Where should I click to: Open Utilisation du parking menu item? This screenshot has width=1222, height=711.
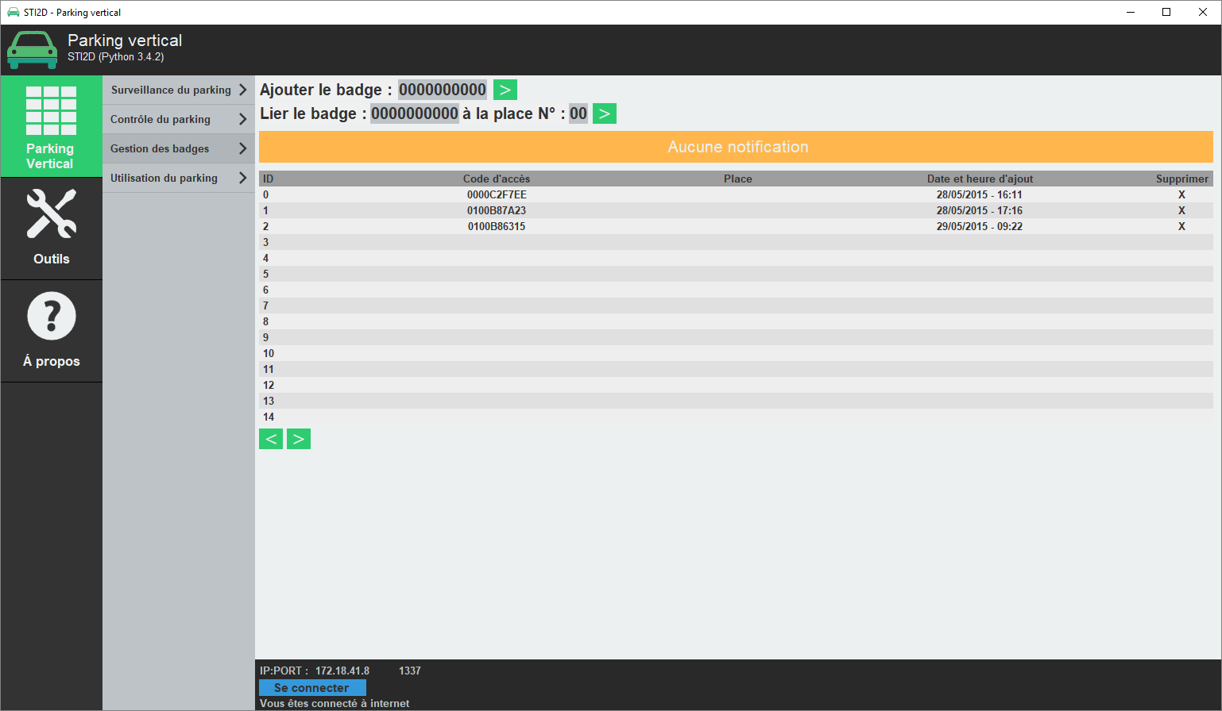tap(179, 178)
